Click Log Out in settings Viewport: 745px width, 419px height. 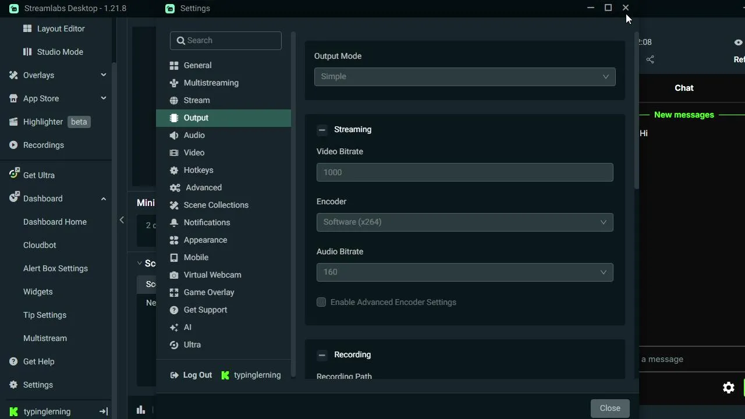click(191, 375)
